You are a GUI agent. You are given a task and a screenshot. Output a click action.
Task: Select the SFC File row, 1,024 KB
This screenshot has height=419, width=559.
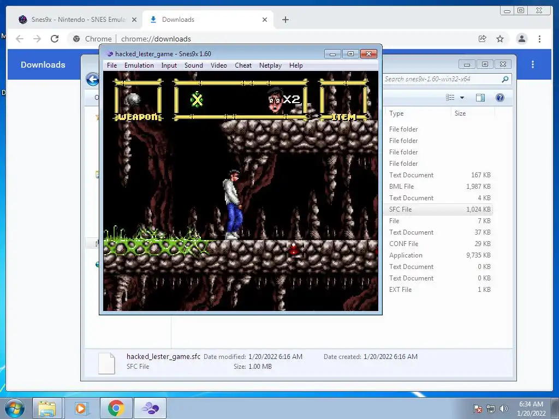click(439, 209)
